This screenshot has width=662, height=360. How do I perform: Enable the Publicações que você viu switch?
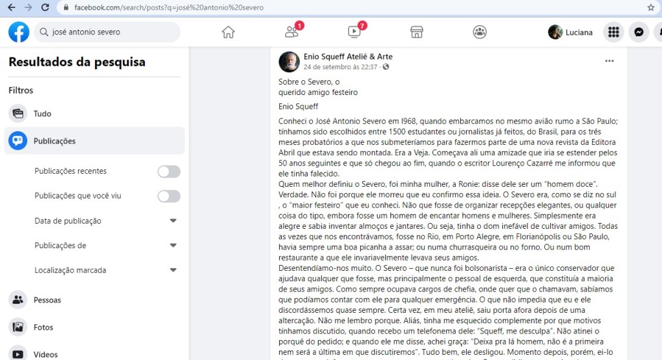[169, 196]
